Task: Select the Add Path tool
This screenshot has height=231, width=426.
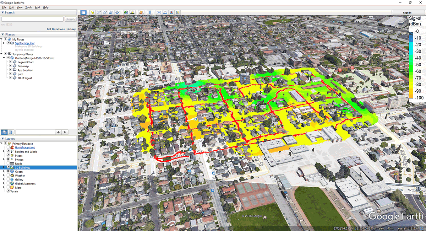Action: coord(105,12)
